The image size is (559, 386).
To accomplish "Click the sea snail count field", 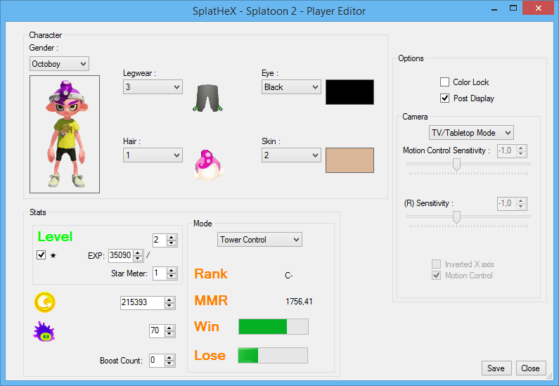I will click(157, 330).
